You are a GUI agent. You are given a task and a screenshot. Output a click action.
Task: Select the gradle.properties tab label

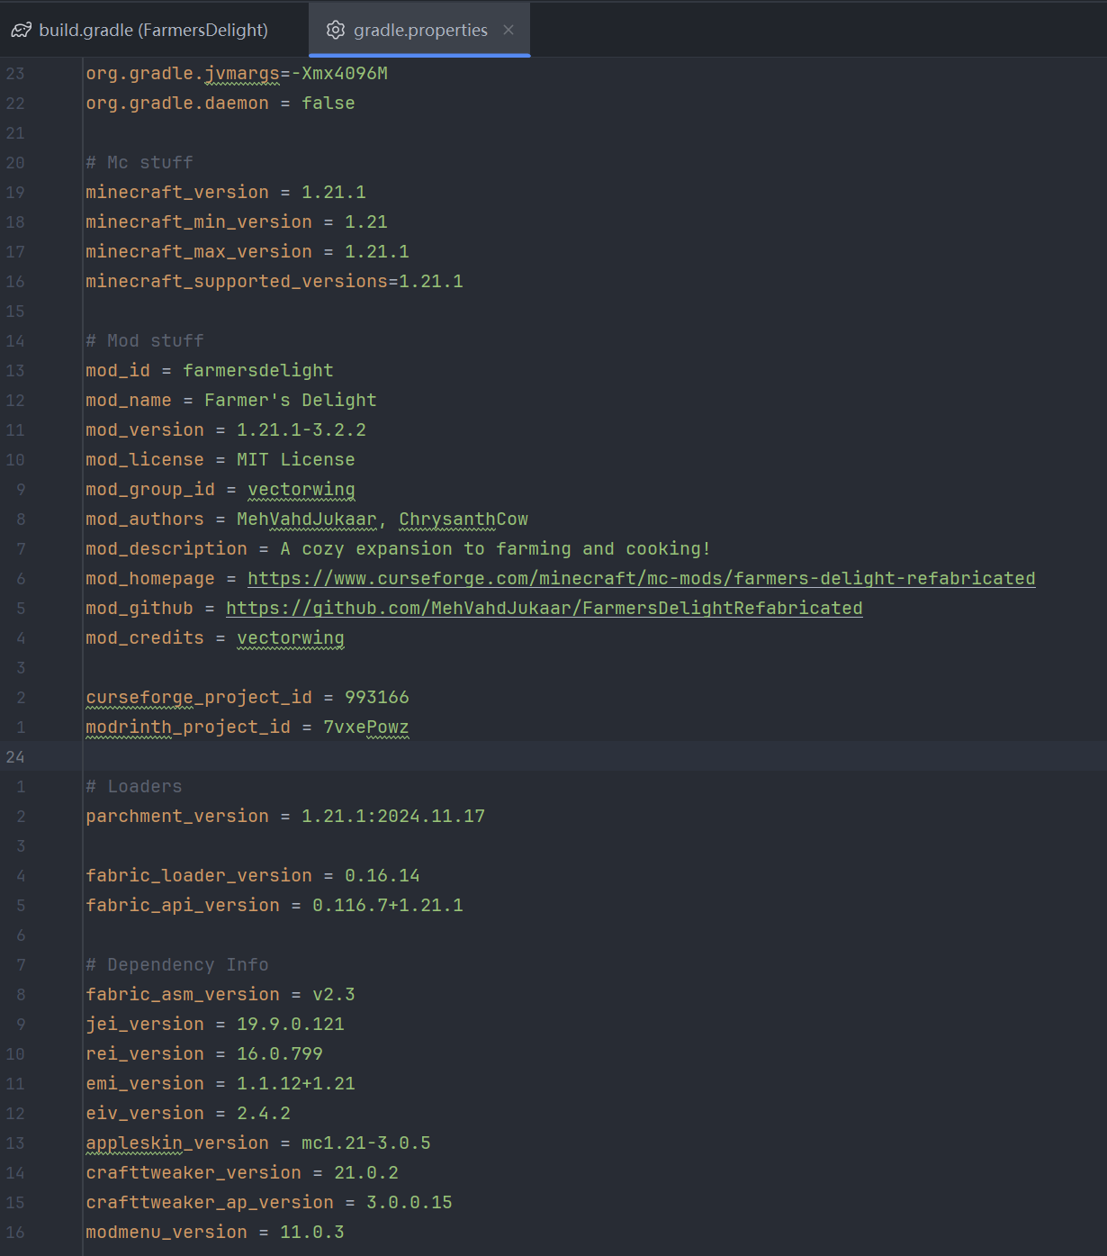click(420, 31)
